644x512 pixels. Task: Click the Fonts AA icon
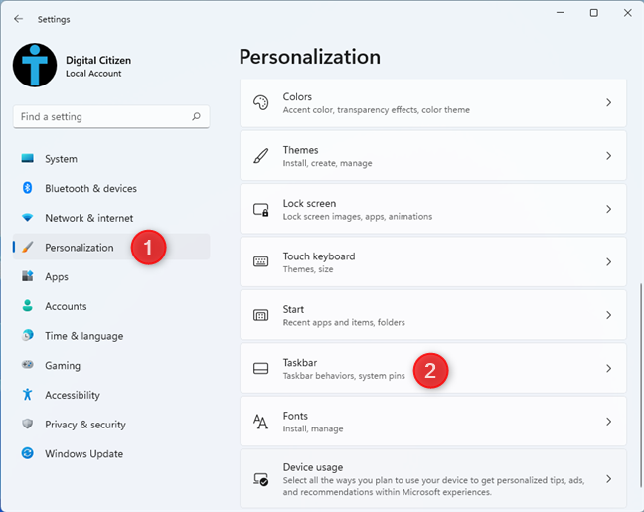pos(260,422)
